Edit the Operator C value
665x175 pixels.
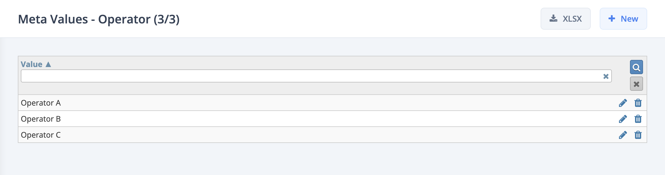click(x=623, y=135)
